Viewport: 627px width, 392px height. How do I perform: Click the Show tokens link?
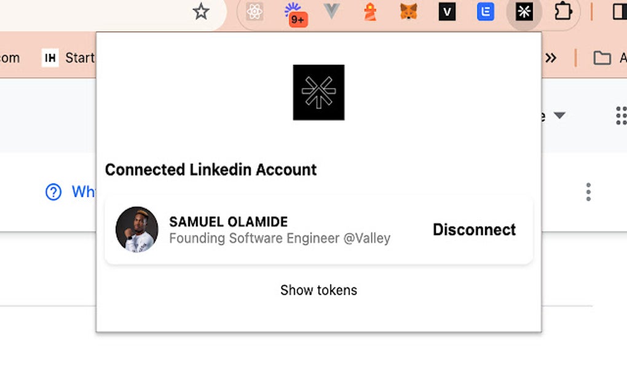pyautogui.click(x=318, y=290)
